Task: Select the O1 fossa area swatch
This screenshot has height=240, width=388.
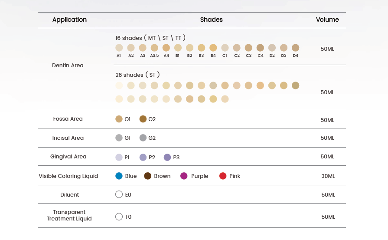Action: click(x=119, y=119)
